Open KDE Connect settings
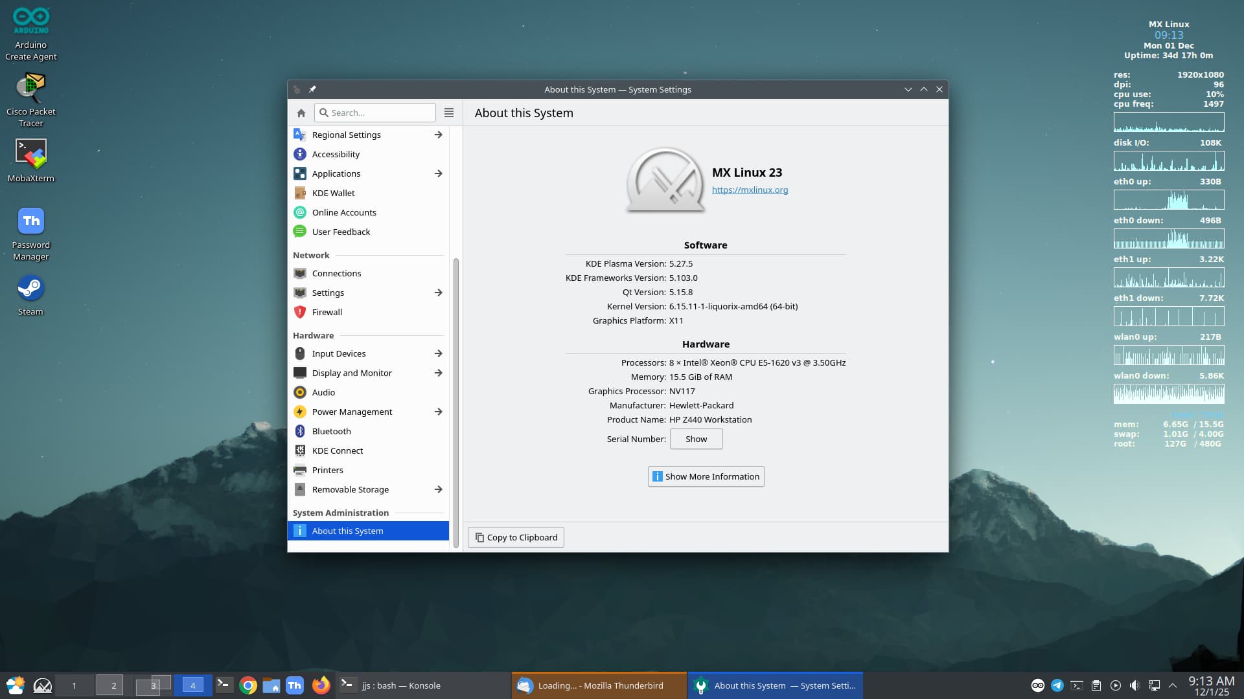The image size is (1244, 699). tap(337, 450)
